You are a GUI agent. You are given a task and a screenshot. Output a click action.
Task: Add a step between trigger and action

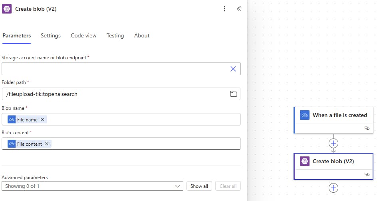point(333,143)
